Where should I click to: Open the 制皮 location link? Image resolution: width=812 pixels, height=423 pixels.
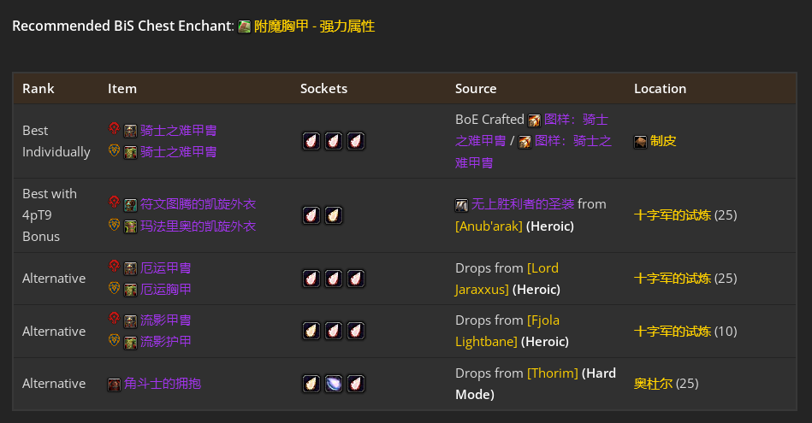pos(663,141)
